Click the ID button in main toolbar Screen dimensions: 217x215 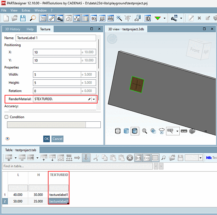point(148,18)
